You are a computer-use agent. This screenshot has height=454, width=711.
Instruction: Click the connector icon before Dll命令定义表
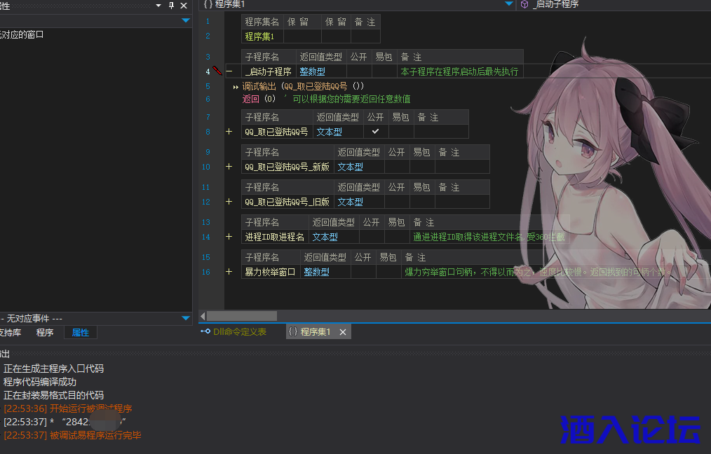coord(205,331)
